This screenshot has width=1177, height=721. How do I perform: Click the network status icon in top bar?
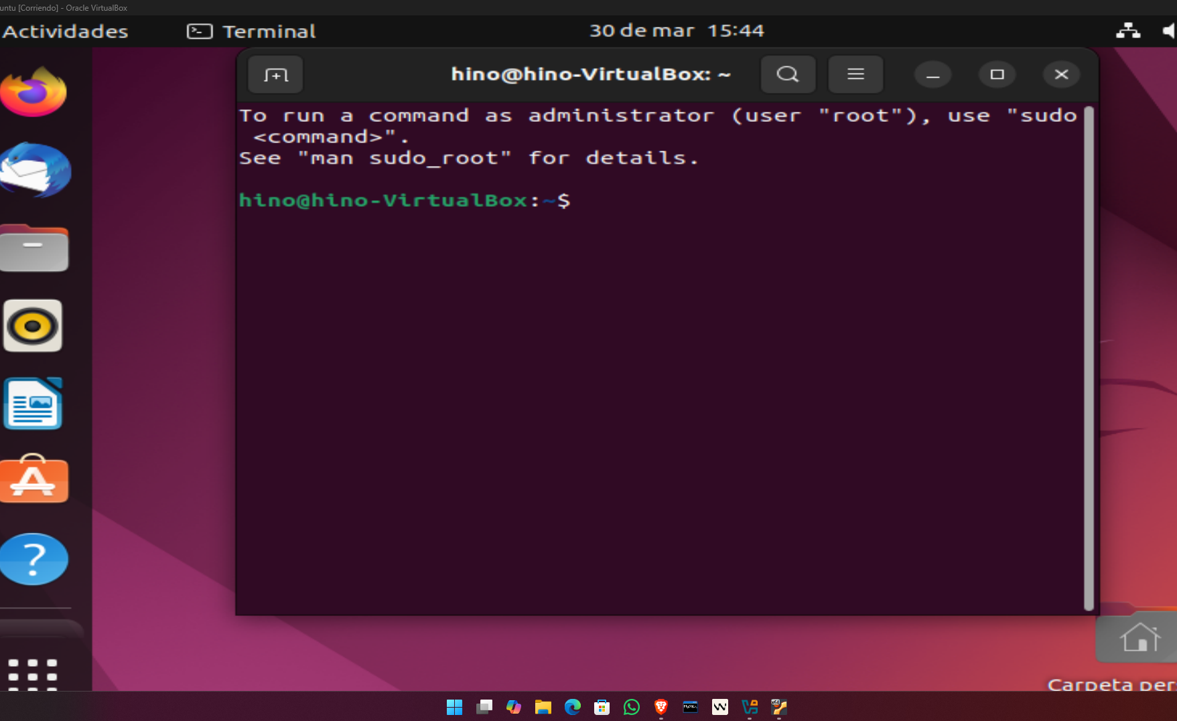pyautogui.click(x=1128, y=31)
